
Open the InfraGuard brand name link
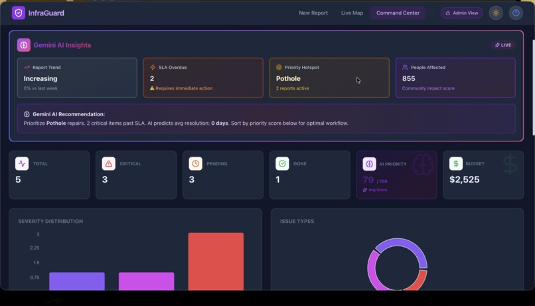46,13
